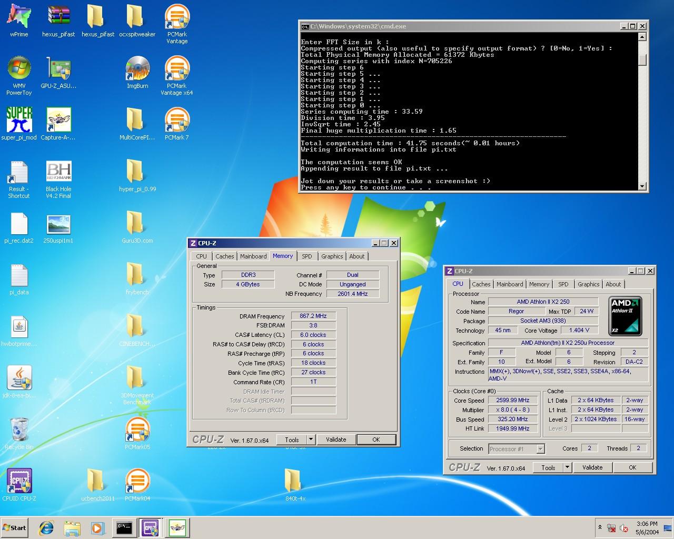
Task: Open About tab in Memory CPU-Z window
Action: pos(357,256)
